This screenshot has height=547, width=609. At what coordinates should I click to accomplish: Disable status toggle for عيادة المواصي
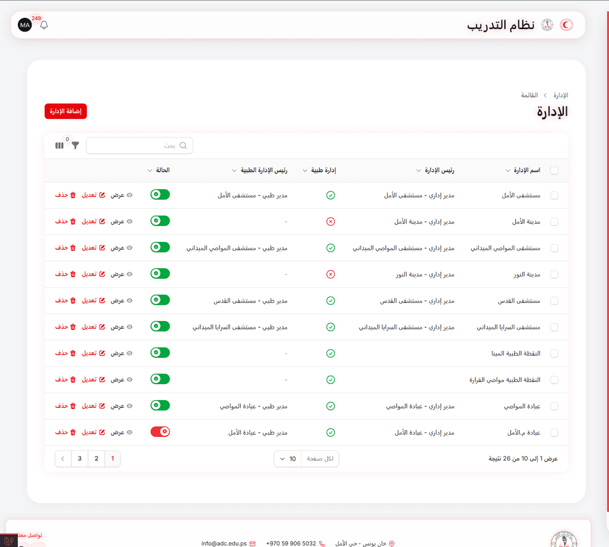tap(160, 405)
